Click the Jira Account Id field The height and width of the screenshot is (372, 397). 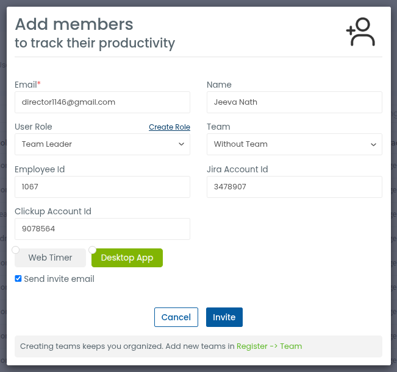[x=295, y=187]
